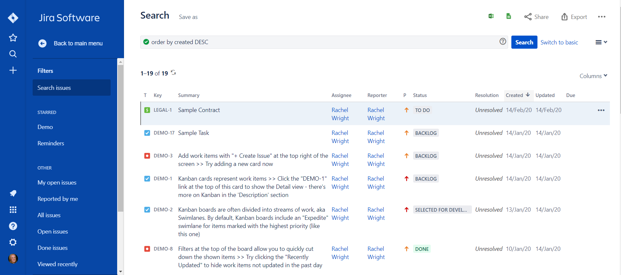
Task: Click reporter Rachel Wright on DEMO-8
Action: coord(376,253)
